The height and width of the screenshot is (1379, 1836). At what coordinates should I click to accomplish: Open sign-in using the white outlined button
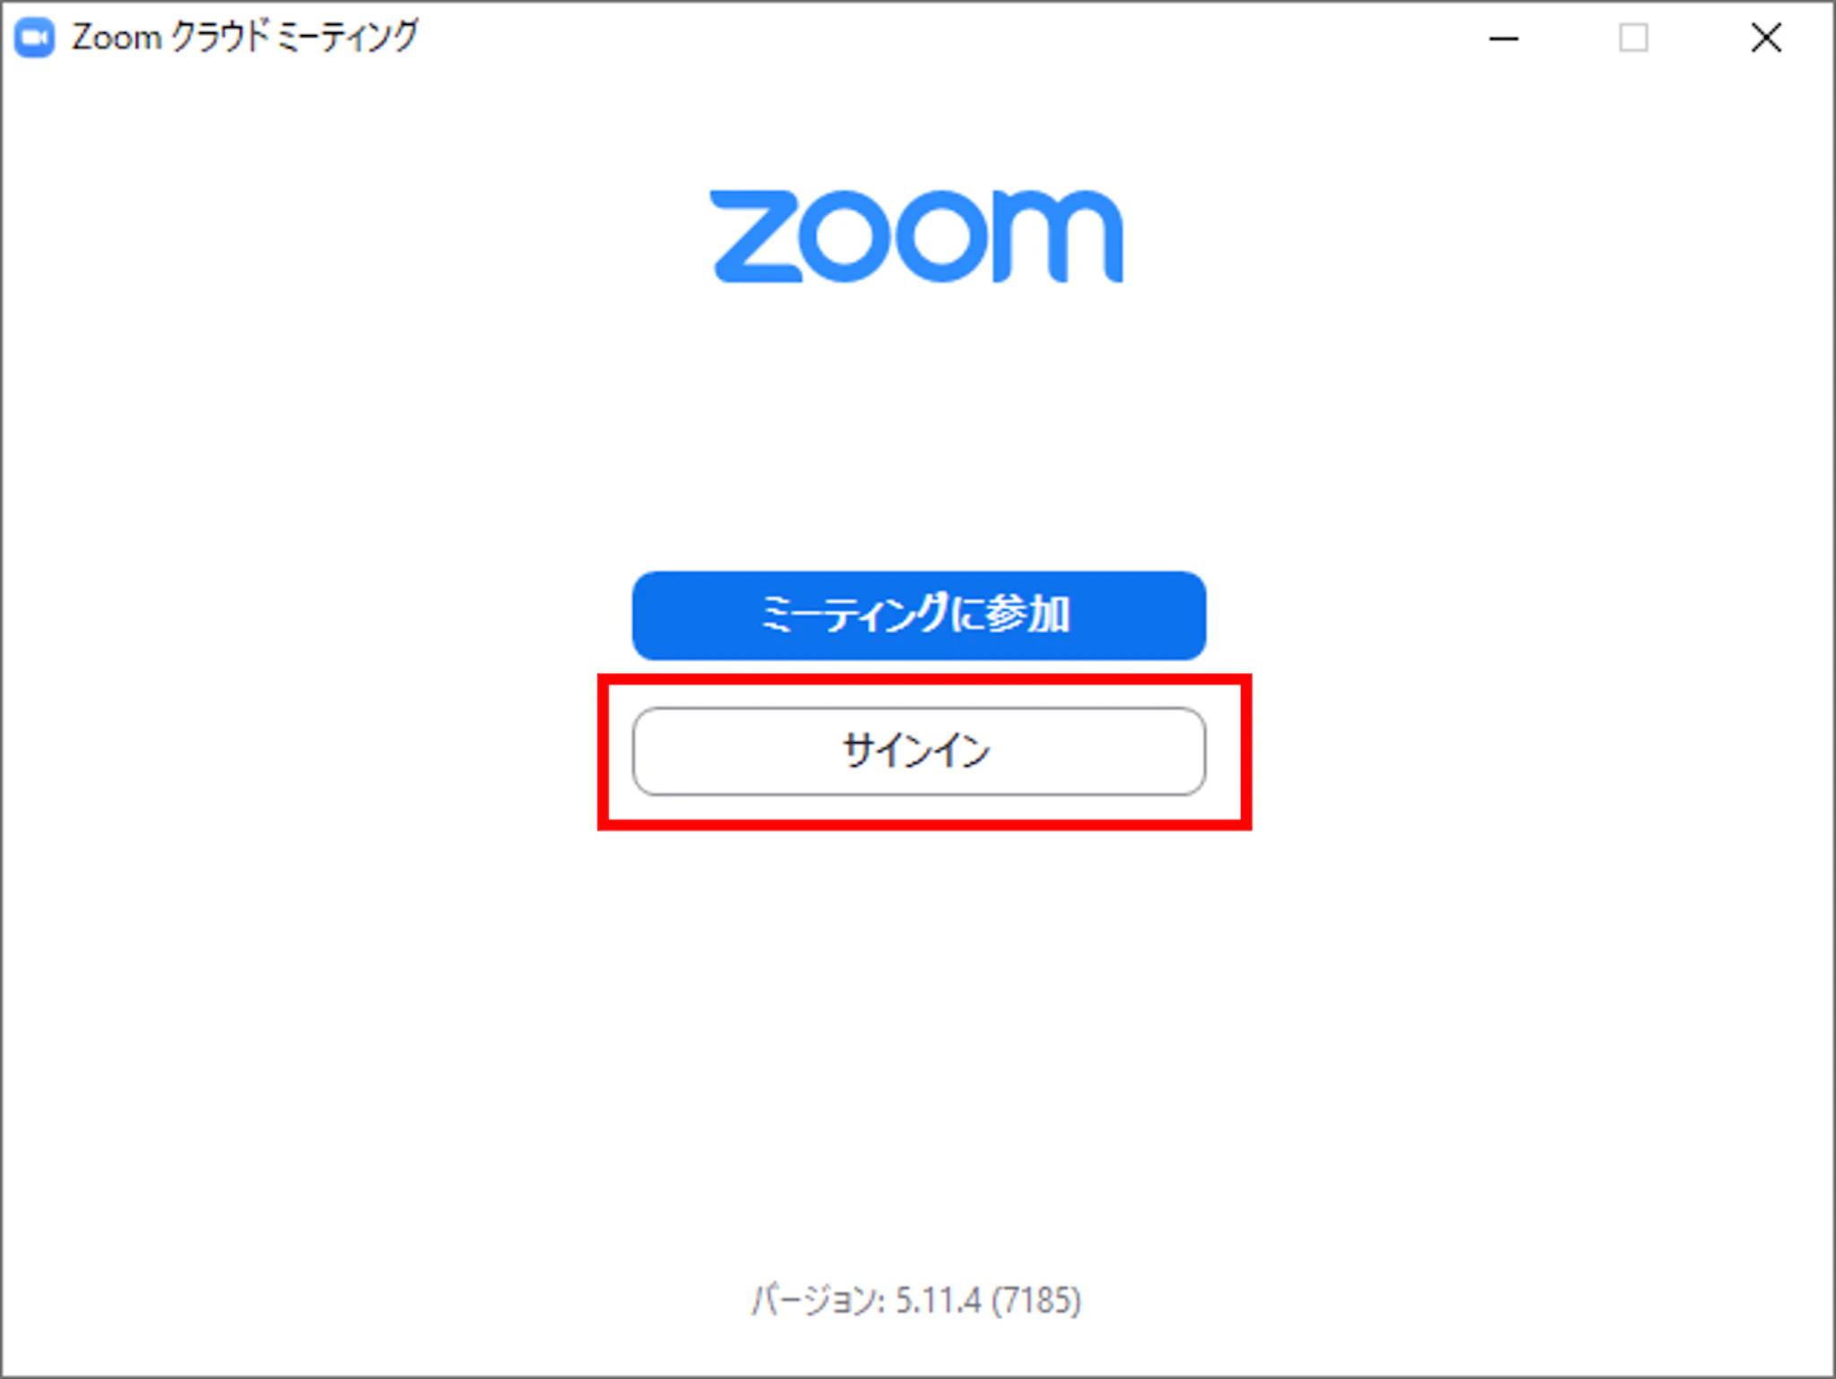[919, 751]
